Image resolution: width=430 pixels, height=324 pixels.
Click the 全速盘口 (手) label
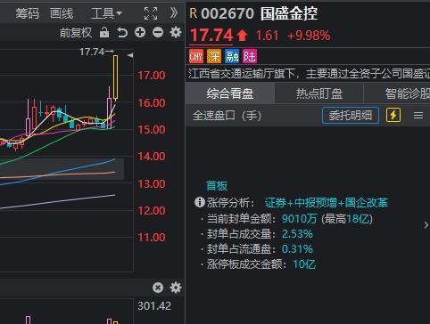(227, 116)
